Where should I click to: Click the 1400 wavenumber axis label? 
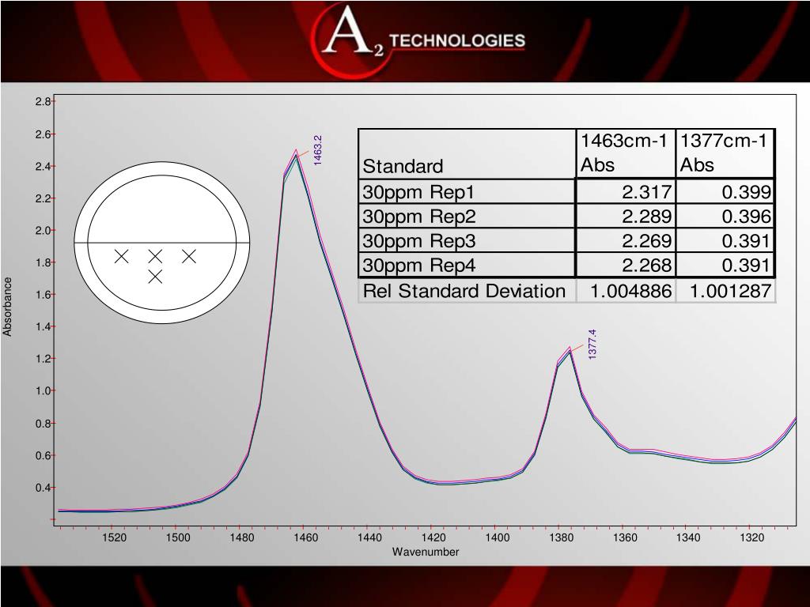497,537
